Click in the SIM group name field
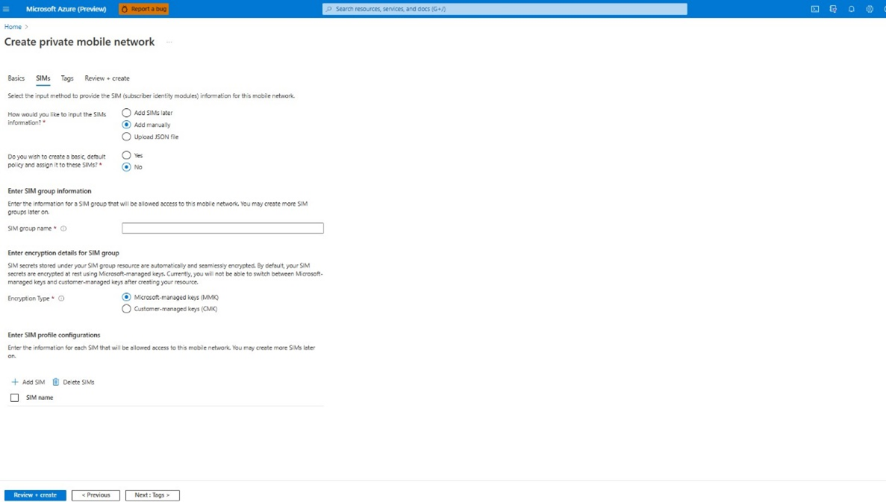The image size is (886, 502). click(x=222, y=228)
